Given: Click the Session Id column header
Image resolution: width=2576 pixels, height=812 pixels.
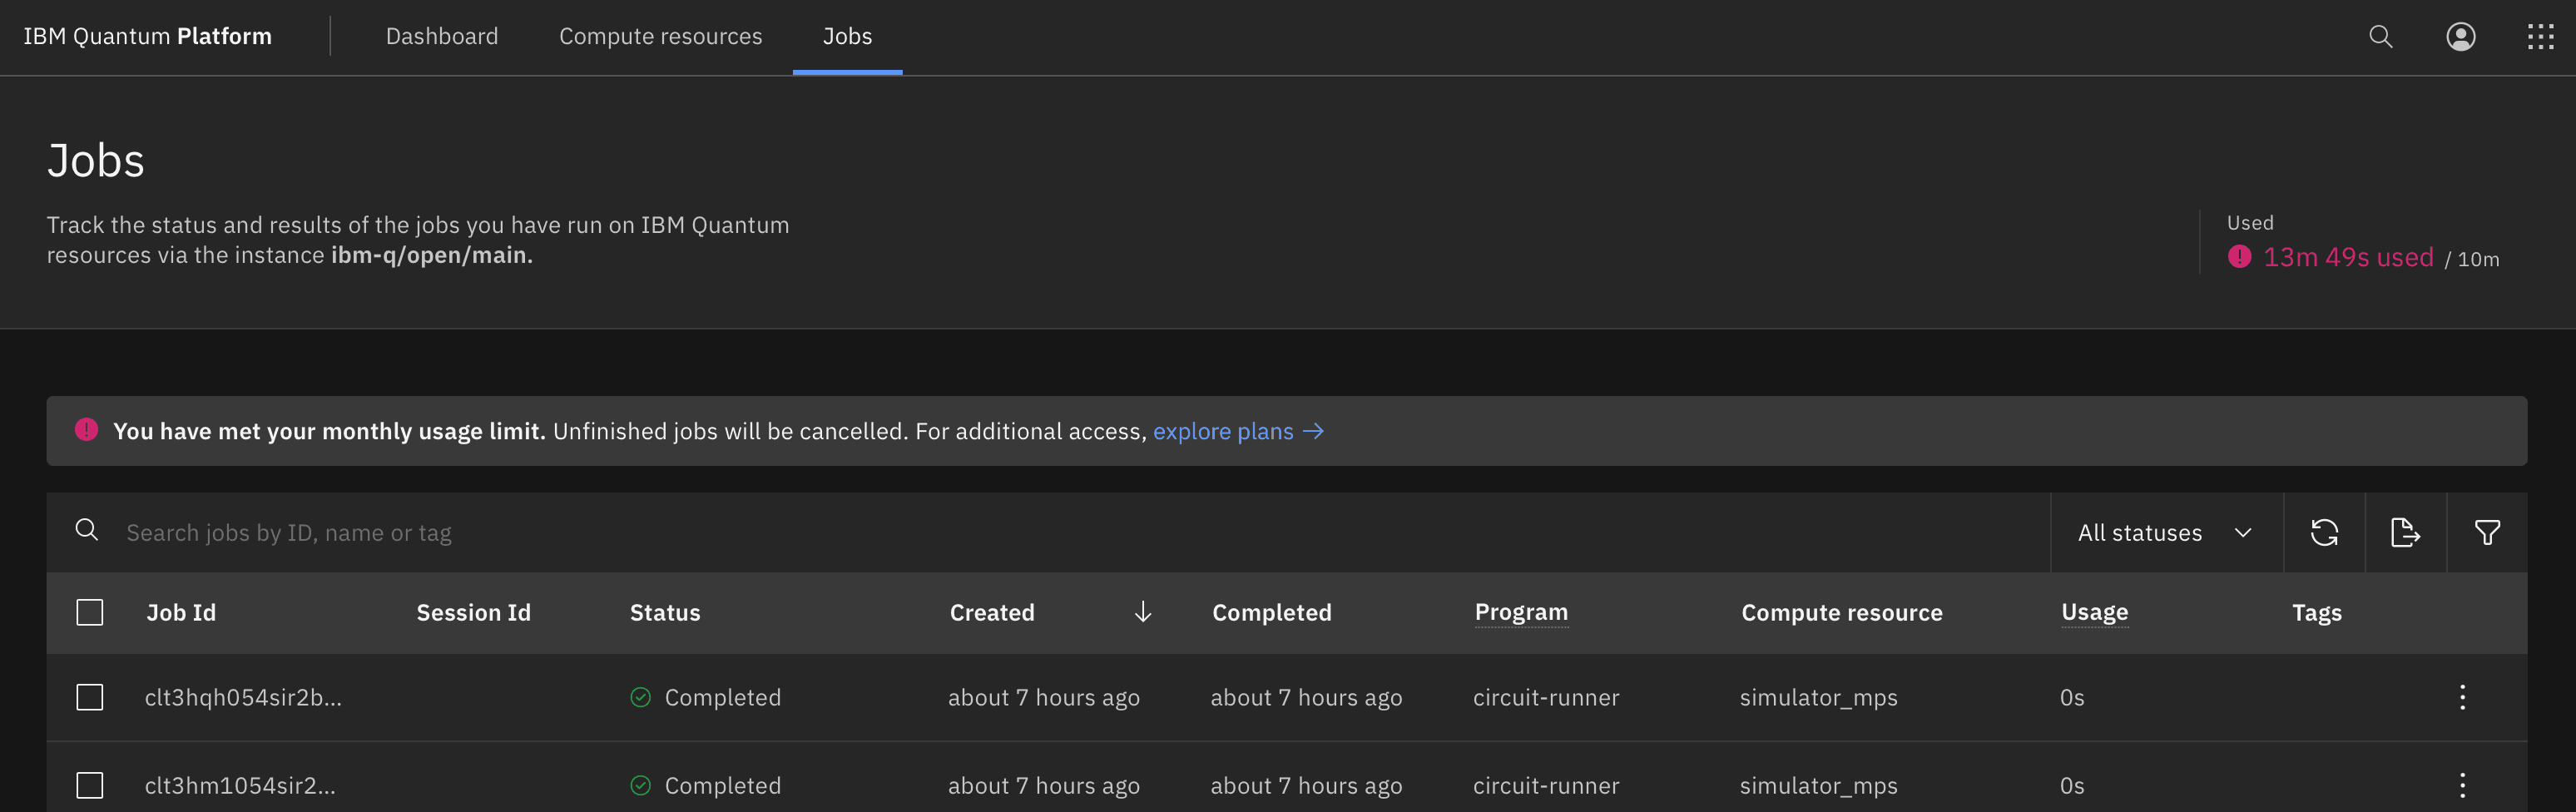Looking at the screenshot, I should coord(474,612).
